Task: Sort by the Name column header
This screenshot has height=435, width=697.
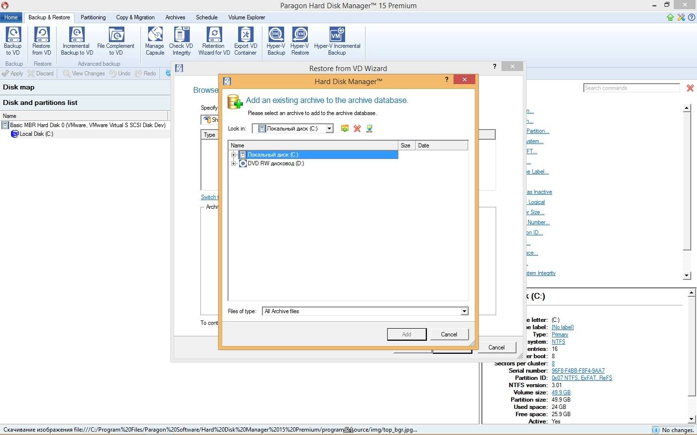Action: [x=313, y=145]
